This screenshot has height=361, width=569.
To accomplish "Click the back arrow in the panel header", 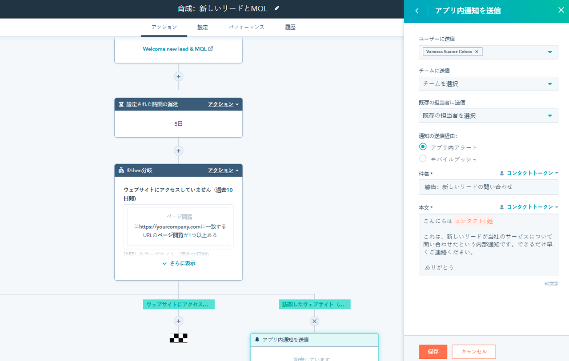I will [x=416, y=10].
